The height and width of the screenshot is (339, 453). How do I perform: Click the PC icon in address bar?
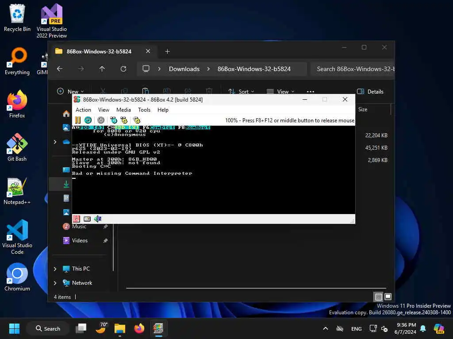coord(146,68)
